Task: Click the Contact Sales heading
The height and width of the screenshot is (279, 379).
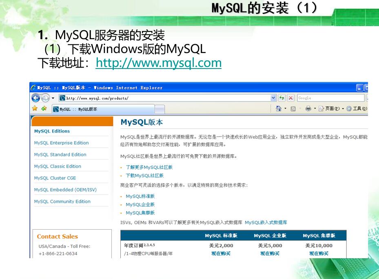Action: click(x=58, y=237)
